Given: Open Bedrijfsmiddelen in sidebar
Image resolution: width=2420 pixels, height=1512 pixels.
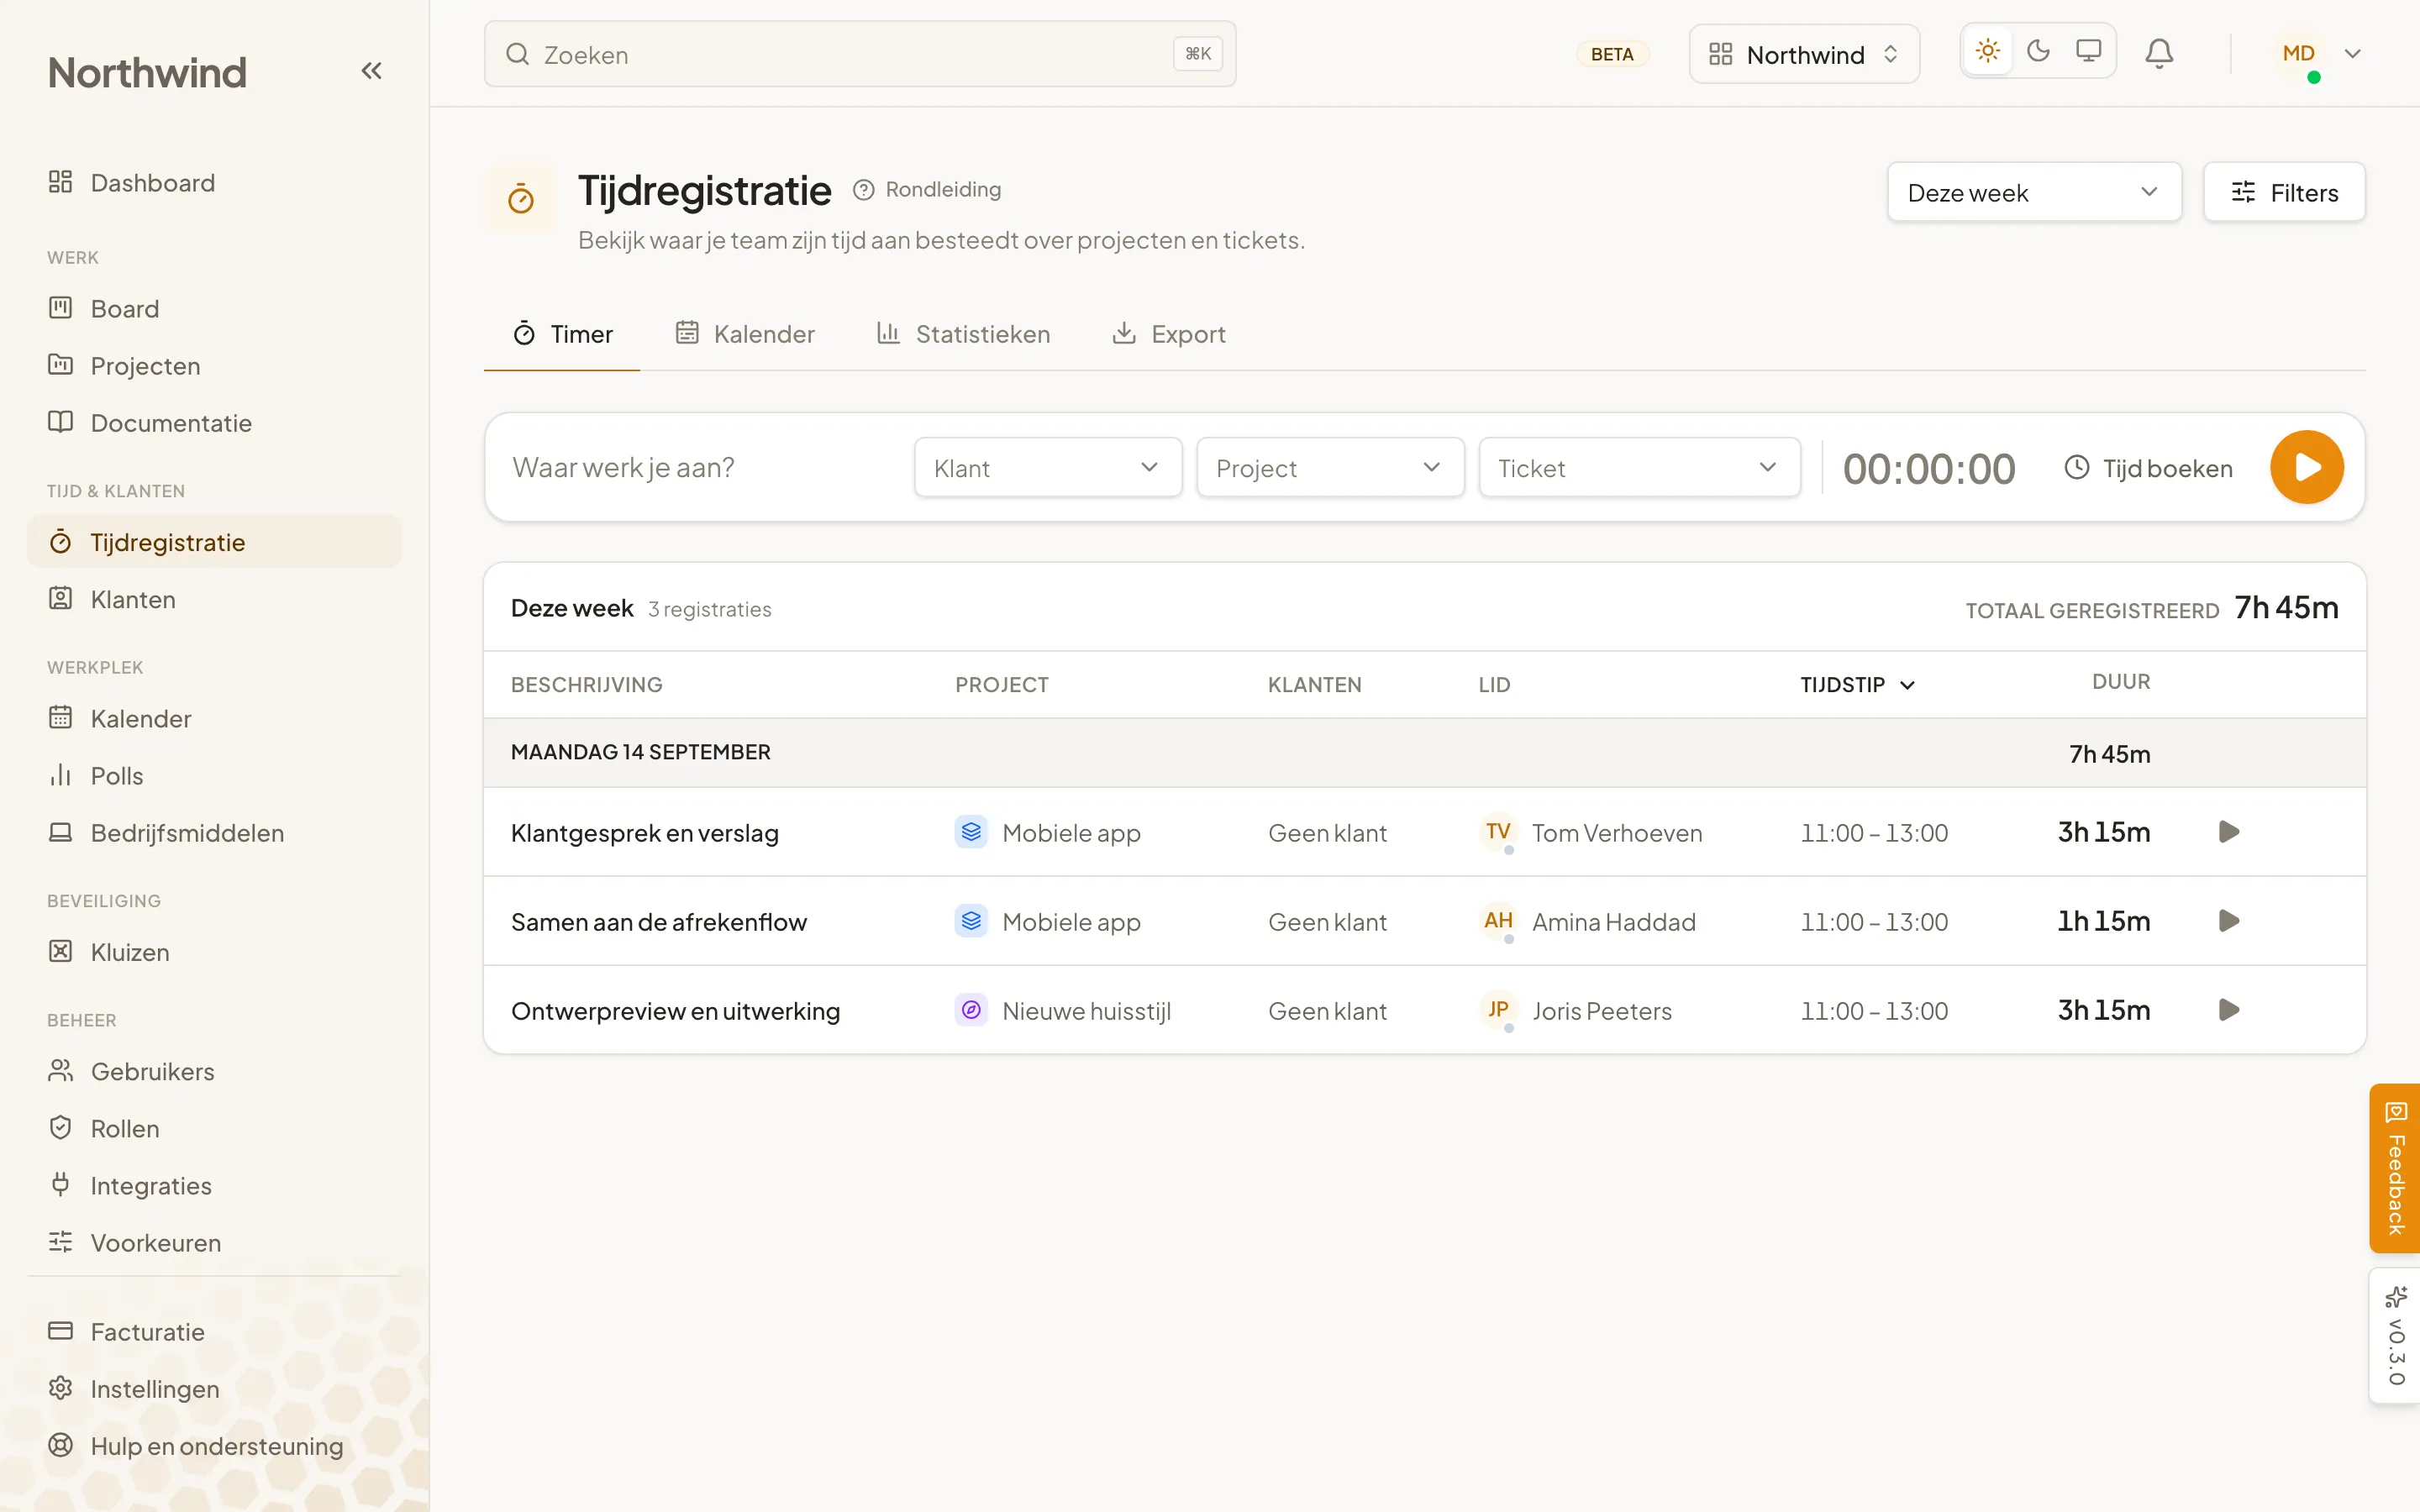Looking at the screenshot, I should [214, 833].
